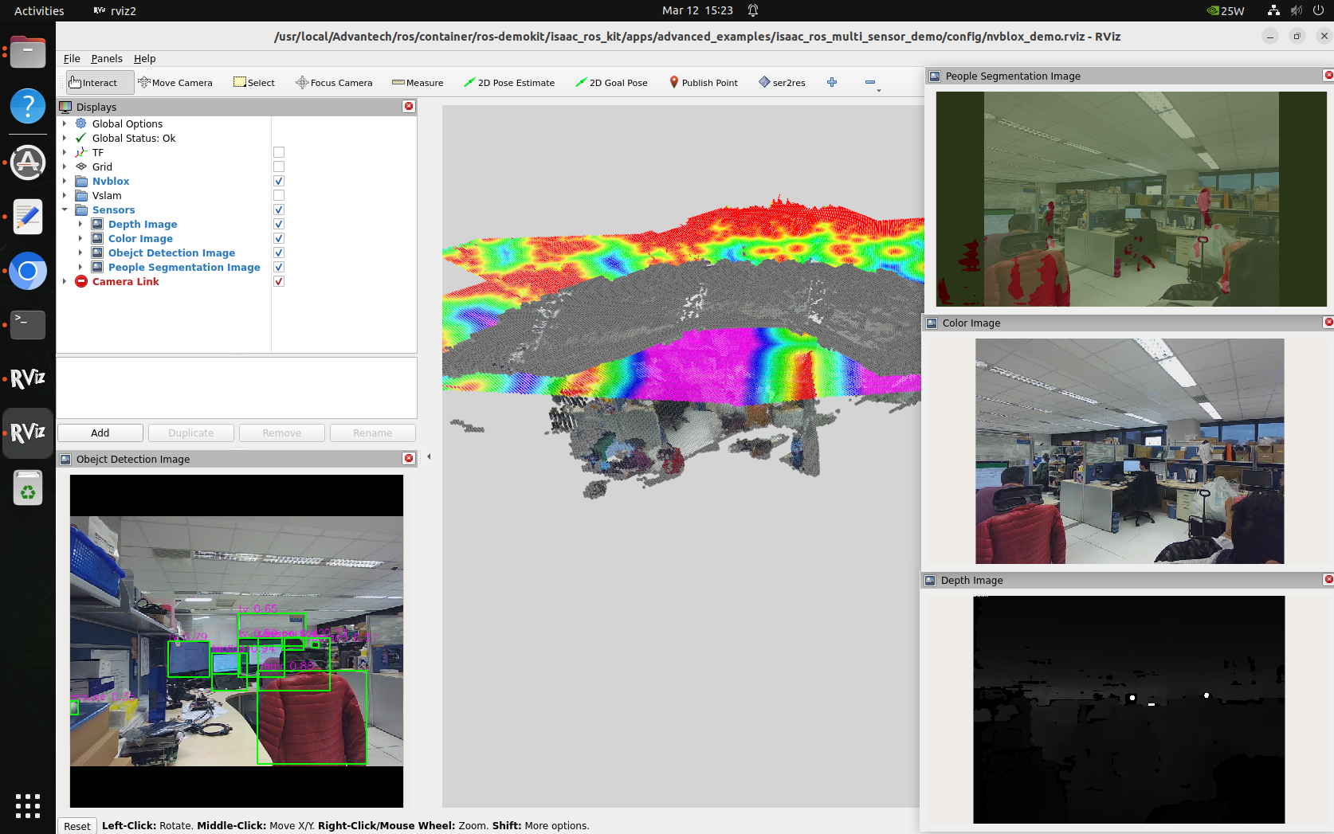Enable the Grid display checkbox
Screen dimensions: 1334x834
pos(279,166)
